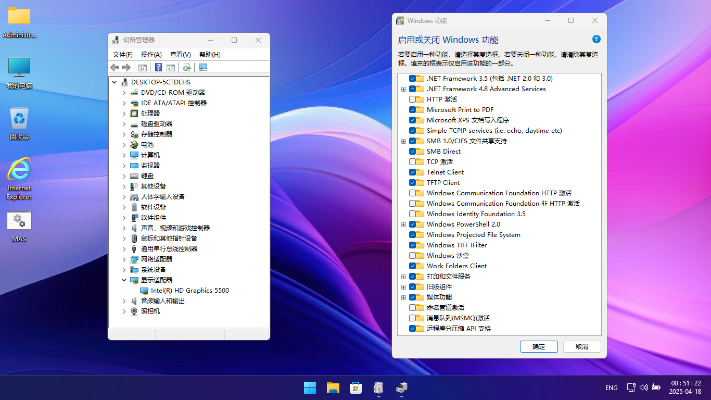
Task: Click the update driver toolbar icon with gear
Action: pyautogui.click(x=186, y=67)
